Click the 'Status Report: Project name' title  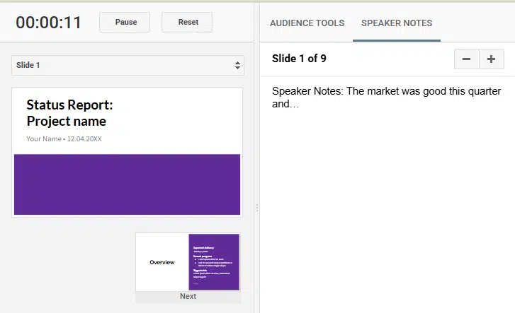[x=69, y=113]
